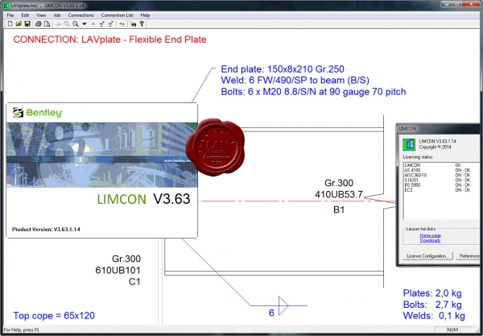Open the Job menu
Screen dimensions: 483x336
pos(57,15)
